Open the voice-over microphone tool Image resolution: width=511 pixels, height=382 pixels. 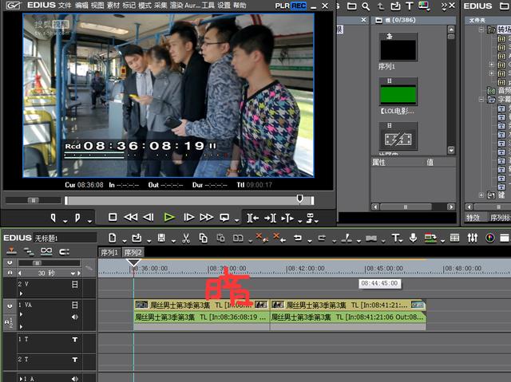[414, 238]
